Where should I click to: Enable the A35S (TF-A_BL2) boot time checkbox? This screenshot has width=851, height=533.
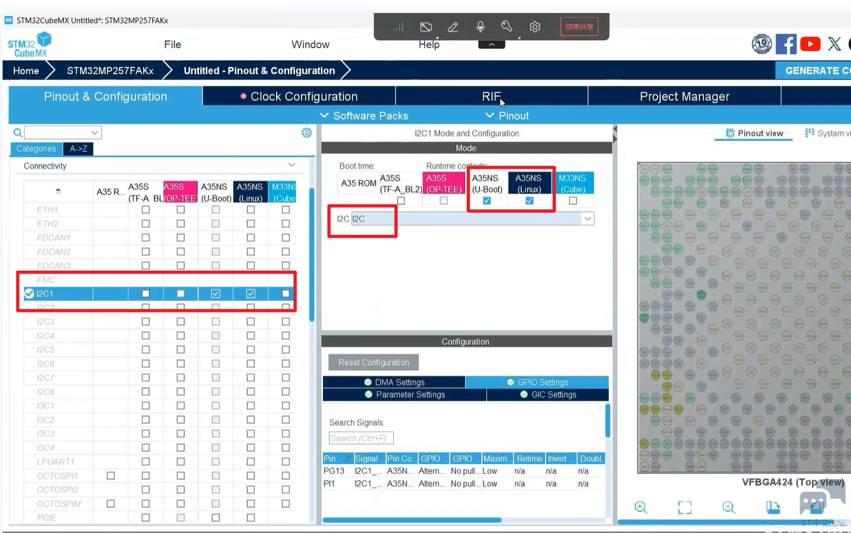(x=400, y=201)
